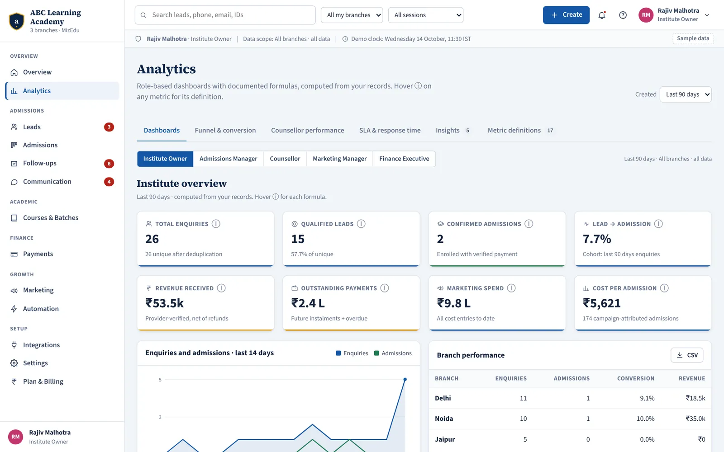
Task: Click the RM avatar in the sidebar footer
Action: (x=16, y=437)
